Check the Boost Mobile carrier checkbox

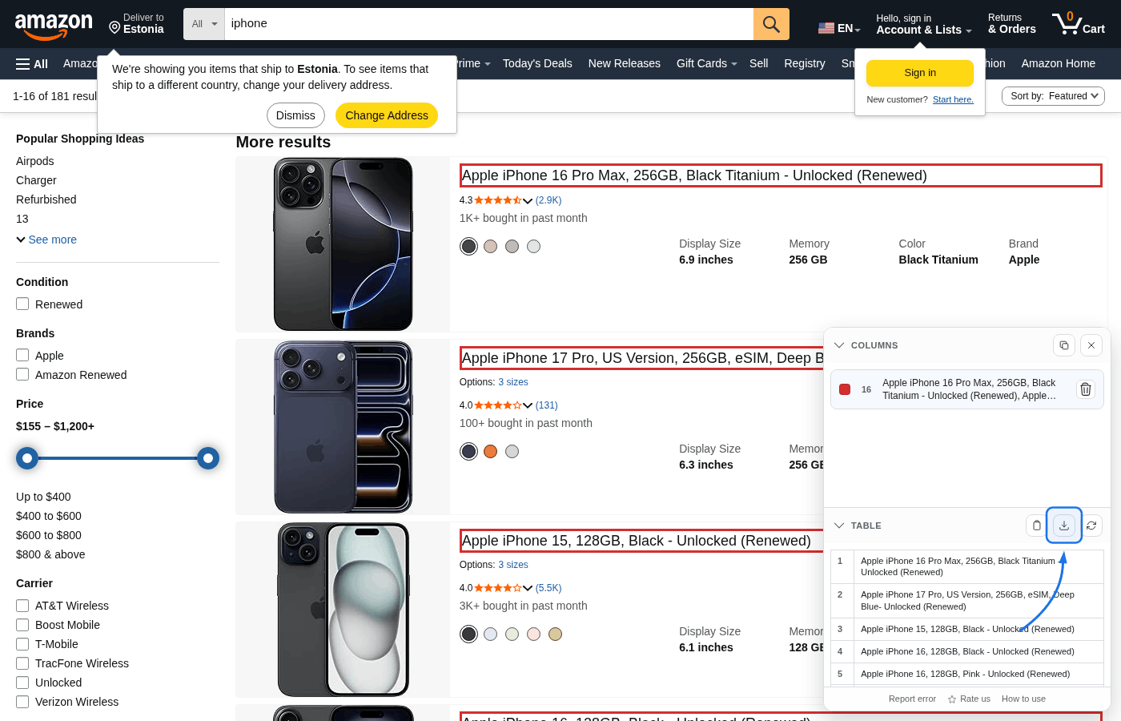tap(22, 625)
